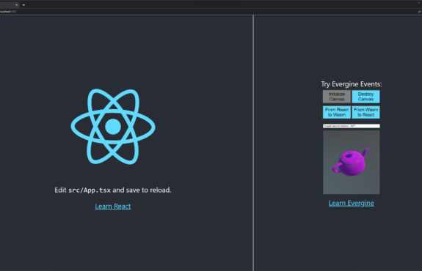This screenshot has width=422, height=271.
Task: Click the Destroy Canvas button
Action: [x=365, y=97]
